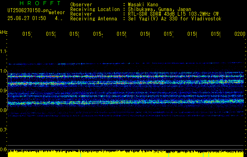247x157 pixels.
Task: Click the 'Receiving Location' label
Action: [95, 9]
